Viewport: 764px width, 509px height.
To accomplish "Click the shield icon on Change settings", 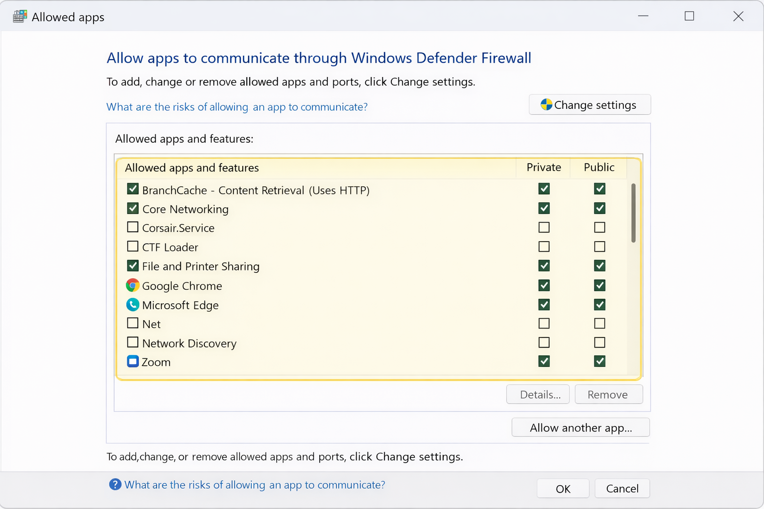I will [546, 104].
